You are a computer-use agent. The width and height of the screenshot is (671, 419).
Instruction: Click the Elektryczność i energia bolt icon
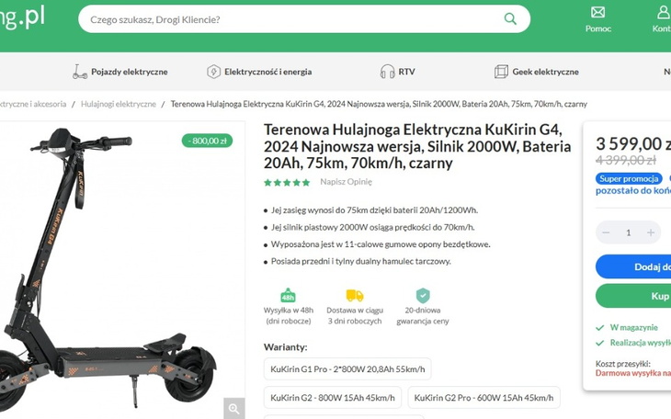pos(213,72)
